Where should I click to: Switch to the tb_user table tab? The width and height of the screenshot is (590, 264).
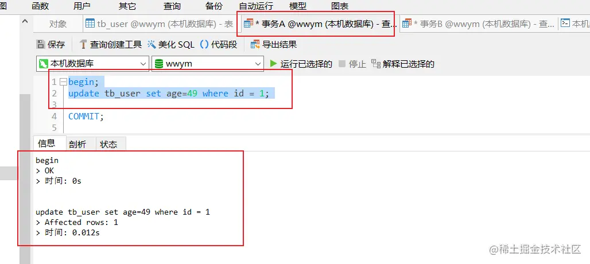click(x=160, y=24)
